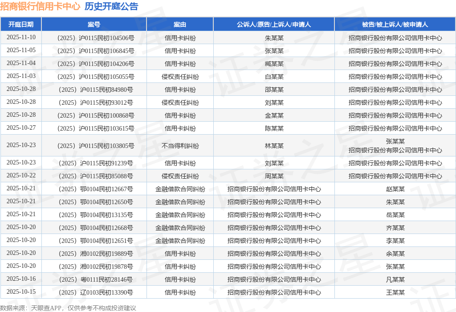Click case number 沪0115民初91239号
Viewport: 456px width, 312px height.
coord(96,163)
